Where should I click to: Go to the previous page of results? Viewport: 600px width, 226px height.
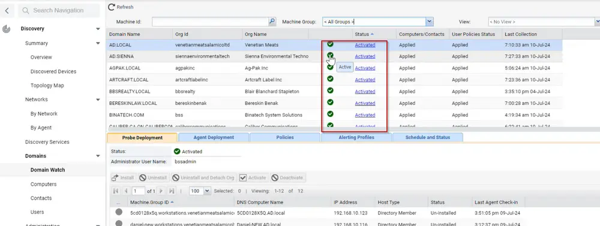125,191
